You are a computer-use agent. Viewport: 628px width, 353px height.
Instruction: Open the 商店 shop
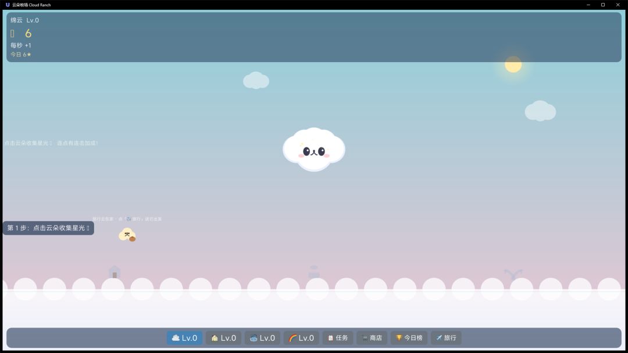pyautogui.click(x=372, y=338)
